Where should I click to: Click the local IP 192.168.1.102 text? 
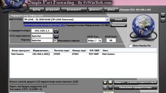(143, 10)
